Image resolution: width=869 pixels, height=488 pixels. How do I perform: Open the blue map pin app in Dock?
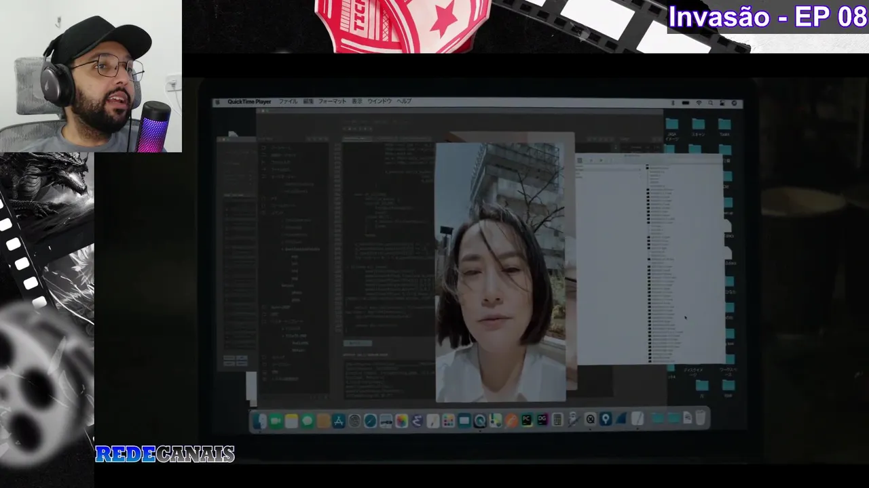(x=606, y=420)
